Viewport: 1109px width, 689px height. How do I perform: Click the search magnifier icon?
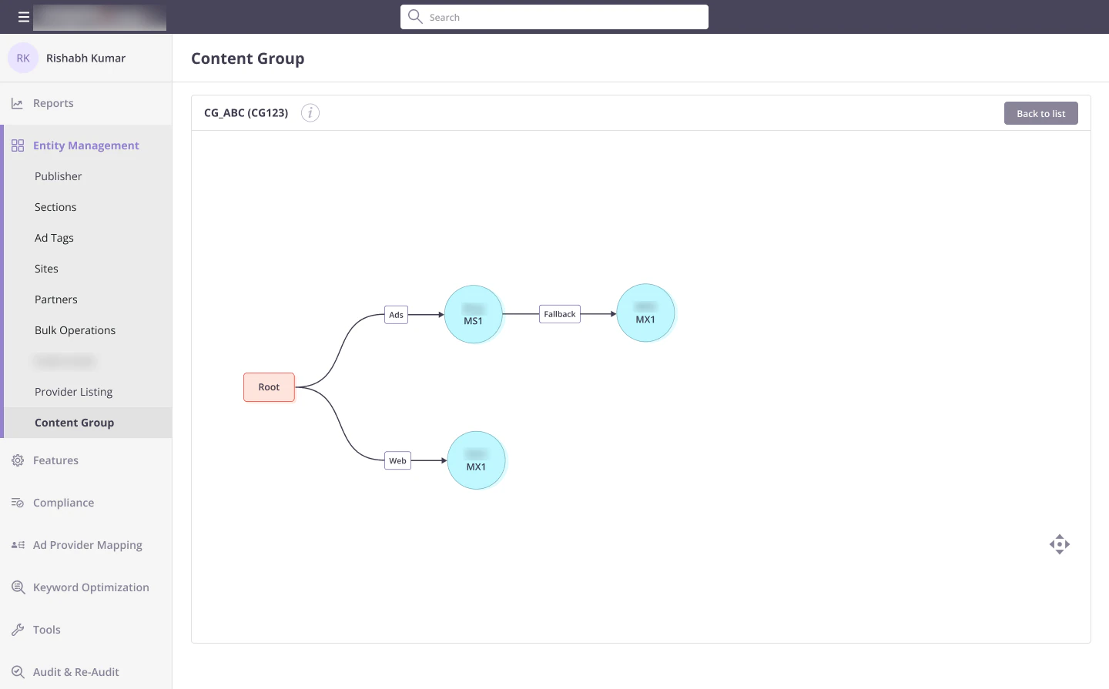point(415,16)
